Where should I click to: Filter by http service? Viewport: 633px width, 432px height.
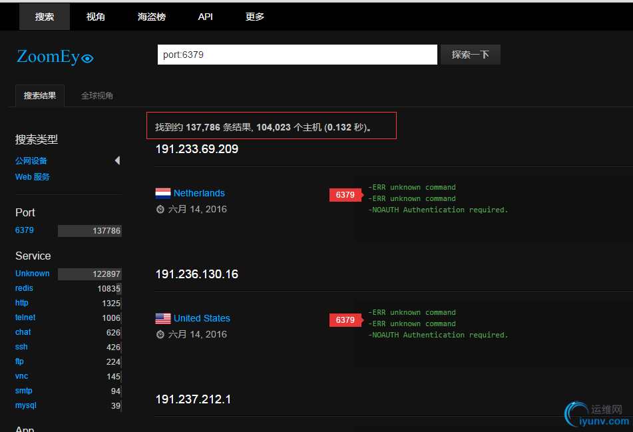pos(22,303)
